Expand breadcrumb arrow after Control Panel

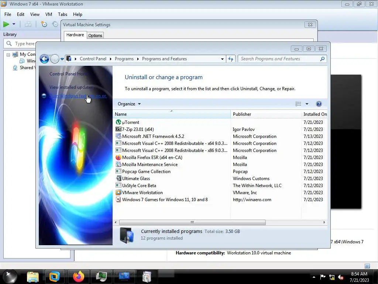point(111,59)
